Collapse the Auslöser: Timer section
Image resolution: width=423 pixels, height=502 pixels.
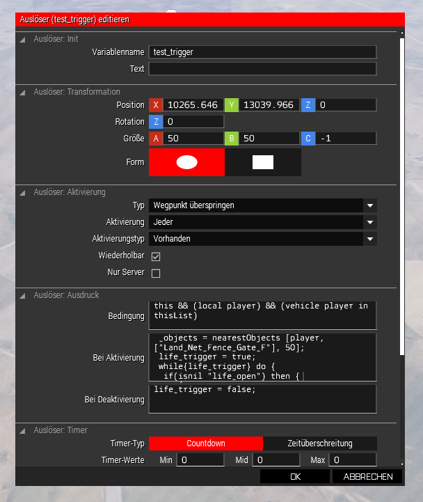(22, 431)
